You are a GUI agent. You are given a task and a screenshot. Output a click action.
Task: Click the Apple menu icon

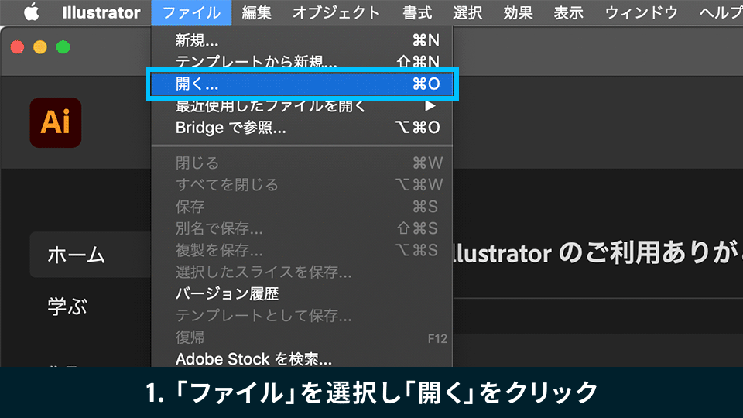click(31, 12)
